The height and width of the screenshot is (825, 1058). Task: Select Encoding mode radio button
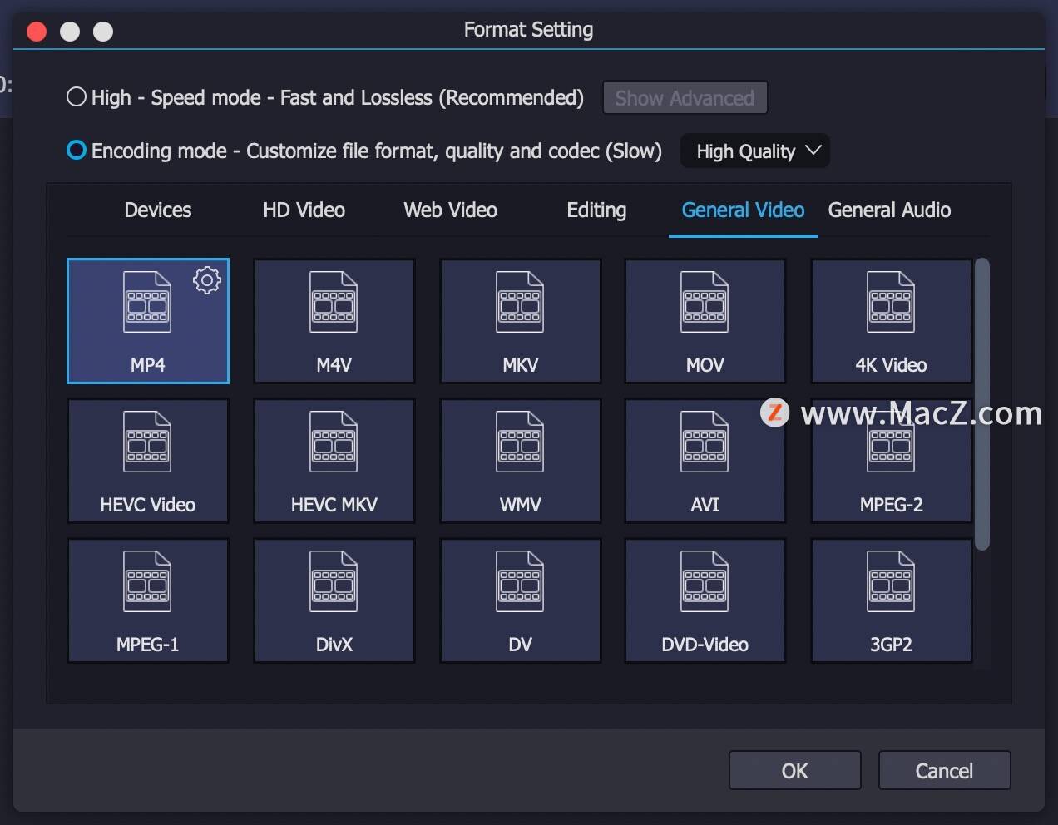point(77,151)
